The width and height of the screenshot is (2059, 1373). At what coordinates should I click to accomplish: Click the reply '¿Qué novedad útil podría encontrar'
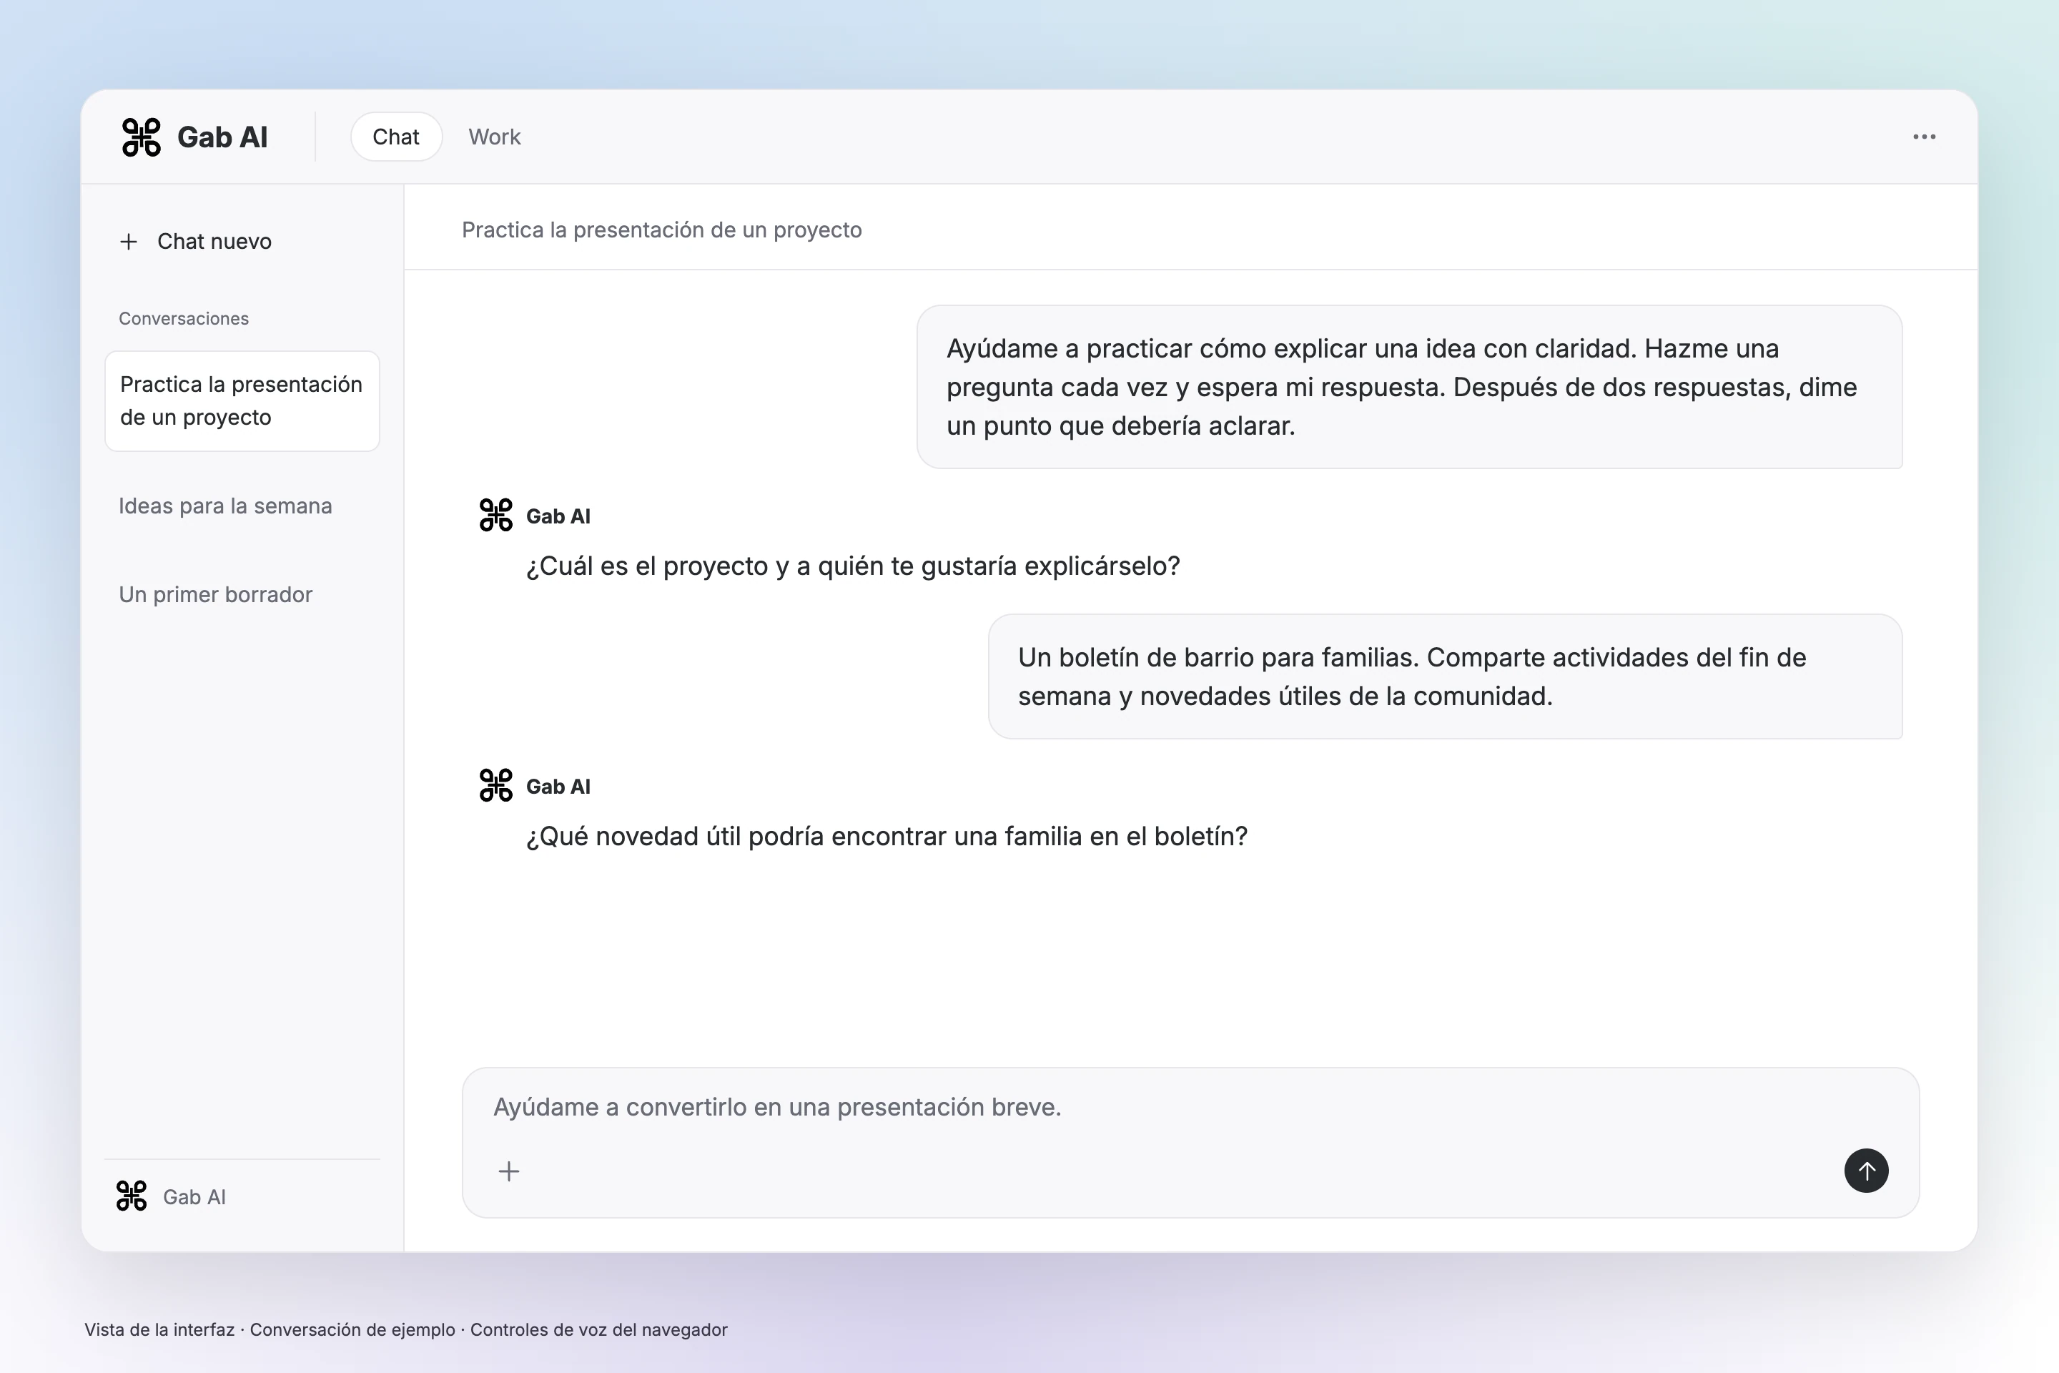click(887, 837)
